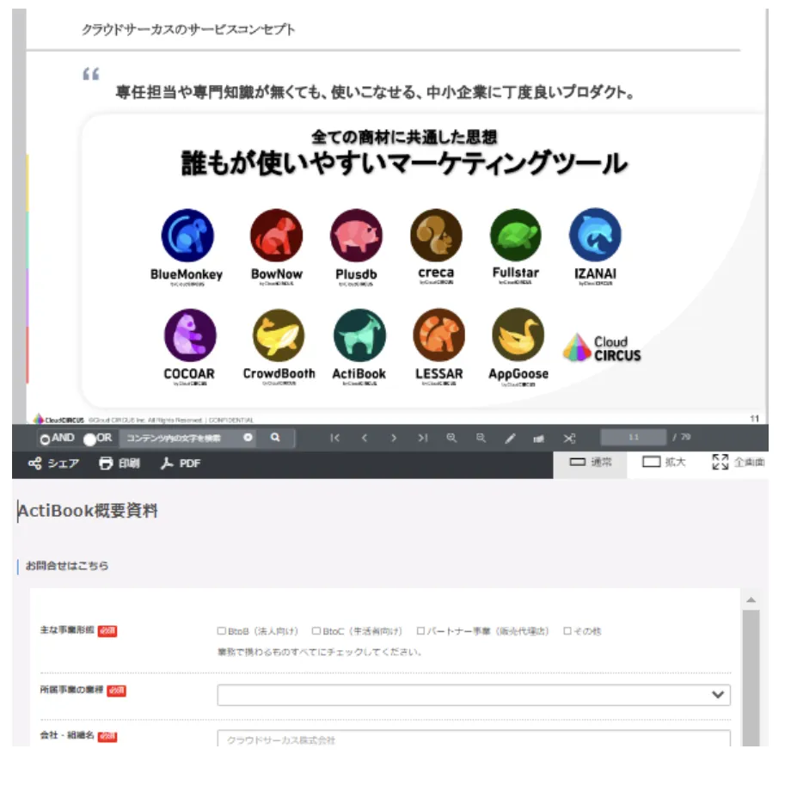Image resolution: width=791 pixels, height=798 pixels.
Task: Jump to the first page of the document
Action: click(x=334, y=438)
